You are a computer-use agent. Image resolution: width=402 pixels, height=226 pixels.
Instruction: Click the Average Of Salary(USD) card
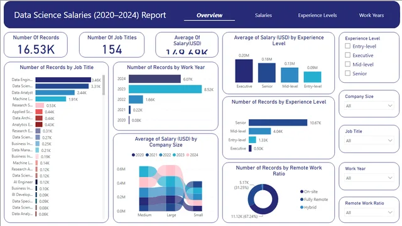tap(187, 45)
